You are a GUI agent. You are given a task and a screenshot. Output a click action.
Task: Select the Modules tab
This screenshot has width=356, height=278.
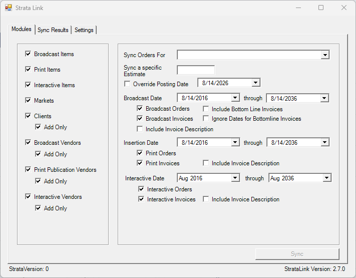click(22, 29)
